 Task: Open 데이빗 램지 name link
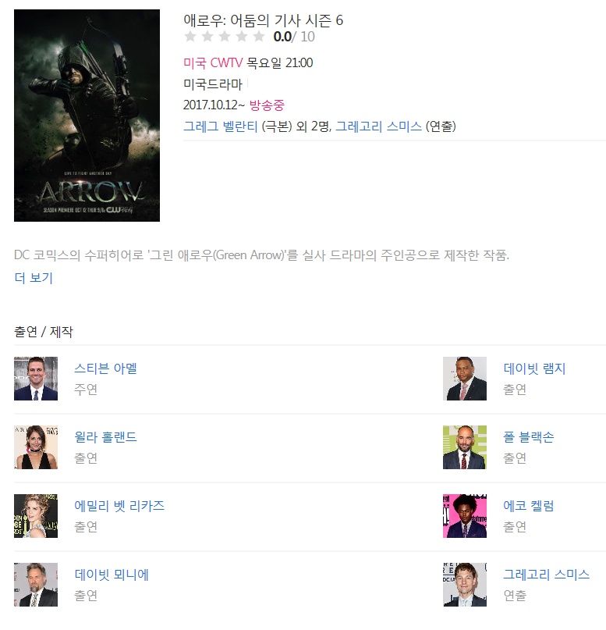[534, 368]
